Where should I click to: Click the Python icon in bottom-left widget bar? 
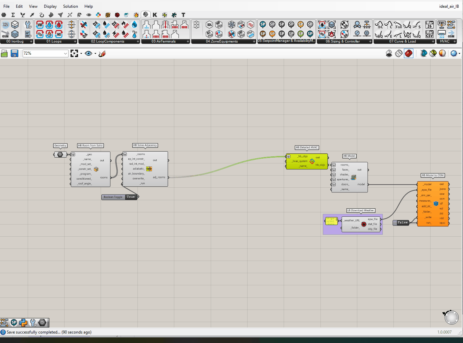coord(23,323)
